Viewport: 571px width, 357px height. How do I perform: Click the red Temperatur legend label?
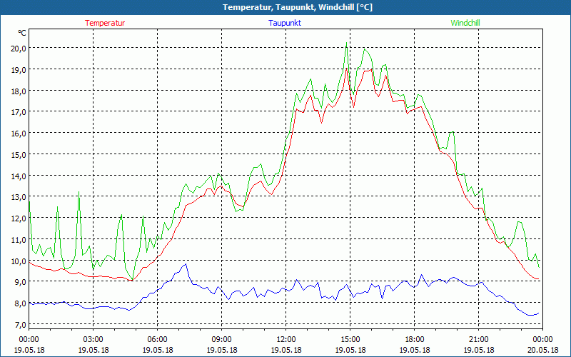pyautogui.click(x=105, y=23)
